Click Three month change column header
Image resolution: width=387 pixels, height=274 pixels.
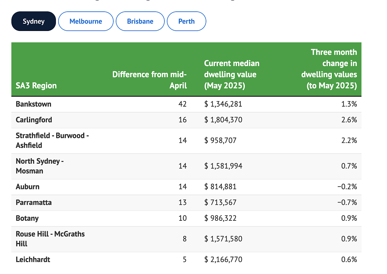(x=329, y=69)
